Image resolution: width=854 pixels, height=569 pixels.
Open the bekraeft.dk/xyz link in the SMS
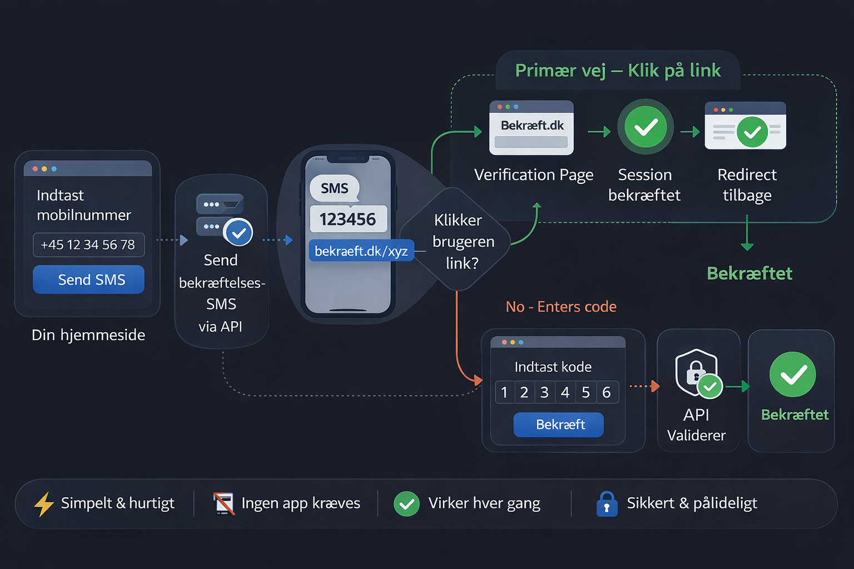361,251
